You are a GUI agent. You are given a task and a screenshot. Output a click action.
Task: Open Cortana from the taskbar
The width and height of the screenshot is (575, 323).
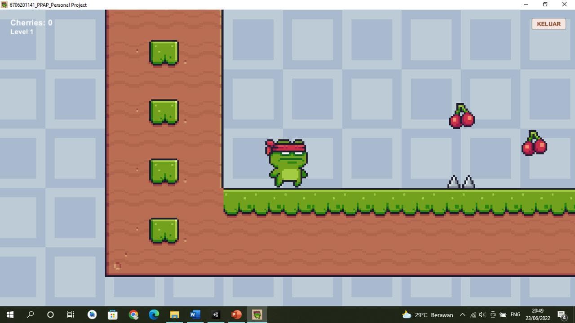[x=50, y=314]
